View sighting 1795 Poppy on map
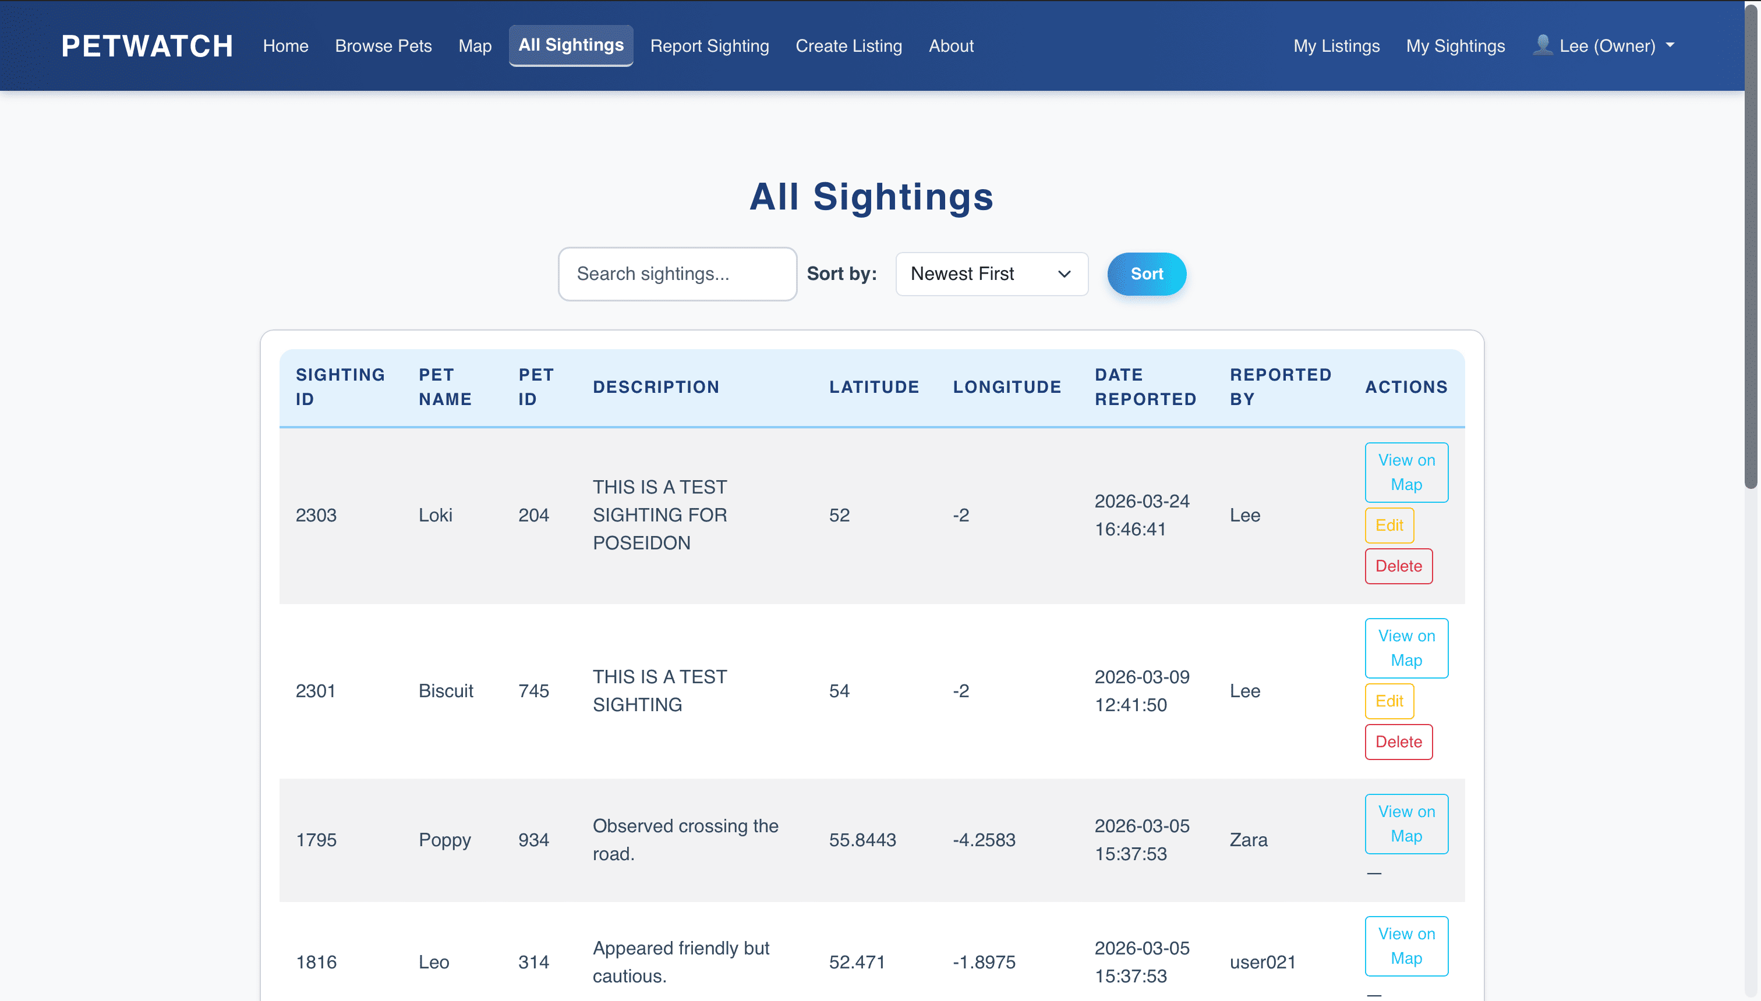1761x1001 pixels. [1406, 823]
